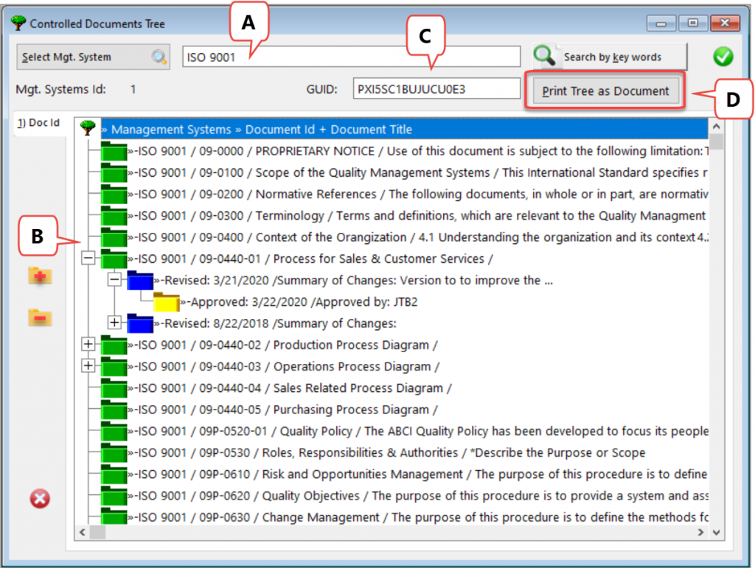Select Revised: 8/22/2018 Summary of Changes row
755x568 pixels.
(276, 323)
